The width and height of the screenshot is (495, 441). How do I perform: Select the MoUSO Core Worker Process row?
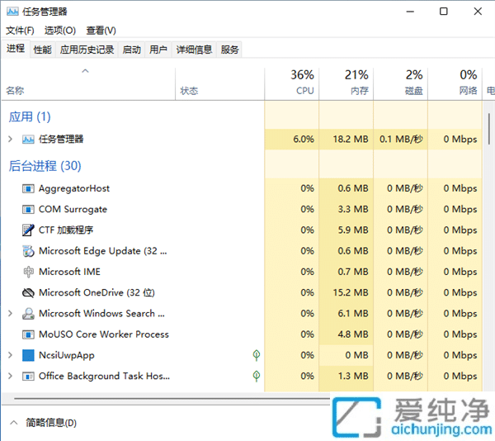(242, 334)
